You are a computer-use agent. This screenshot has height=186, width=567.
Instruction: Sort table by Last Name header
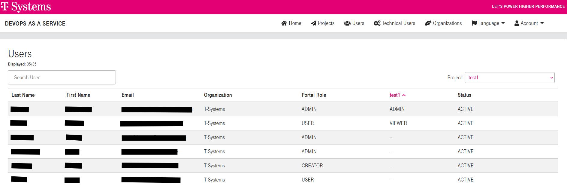pyautogui.click(x=23, y=95)
